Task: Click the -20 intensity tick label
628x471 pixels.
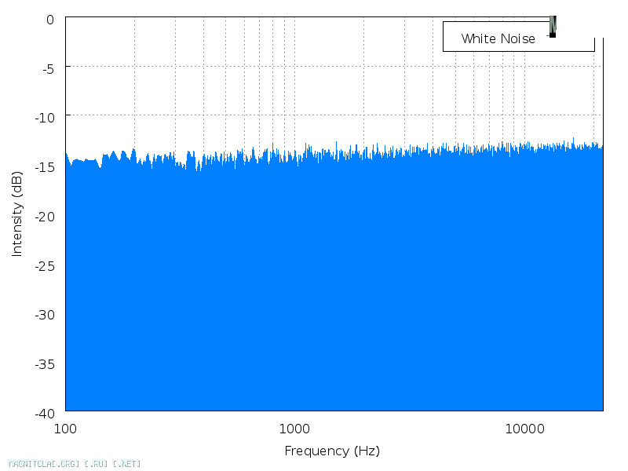Action: (45, 217)
